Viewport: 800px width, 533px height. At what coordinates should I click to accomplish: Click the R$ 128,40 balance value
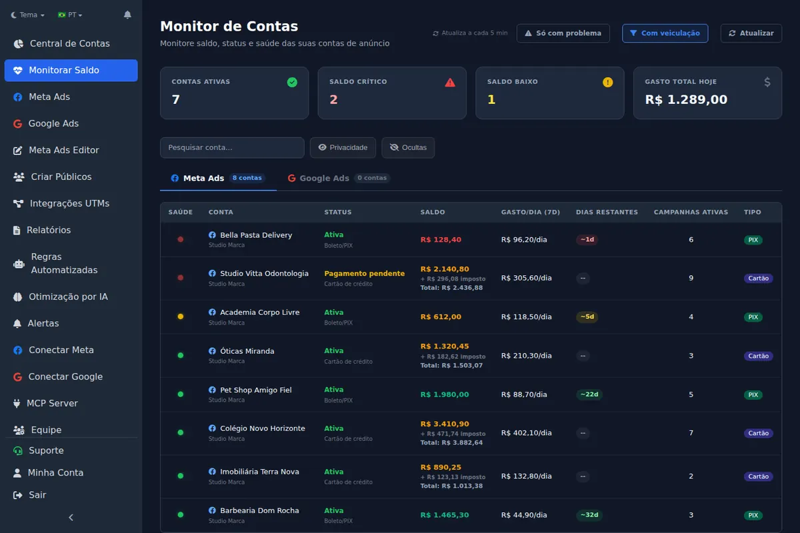click(441, 240)
